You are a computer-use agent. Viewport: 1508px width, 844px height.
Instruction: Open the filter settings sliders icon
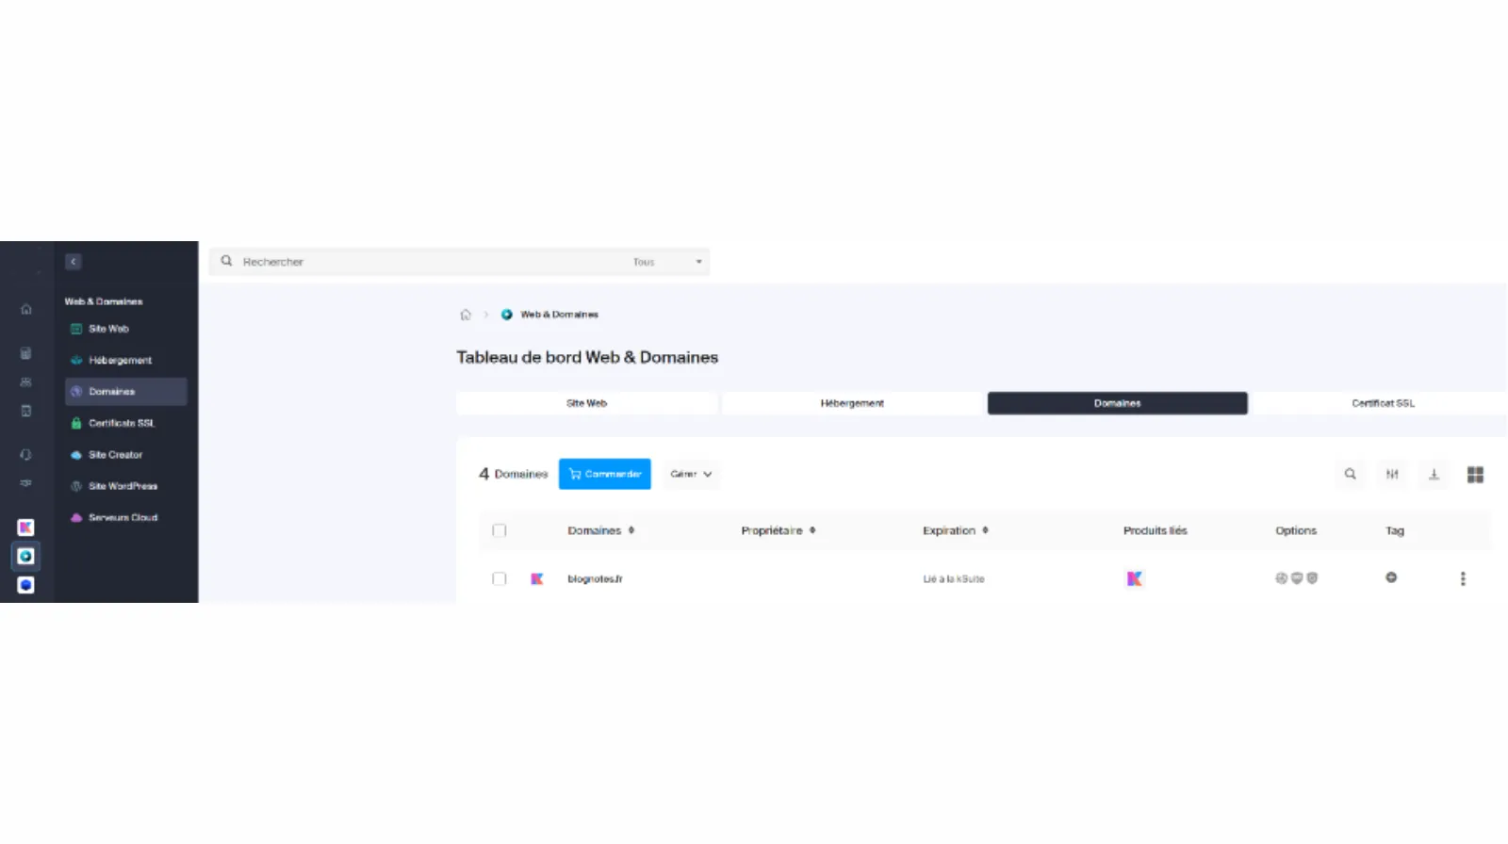(1392, 474)
